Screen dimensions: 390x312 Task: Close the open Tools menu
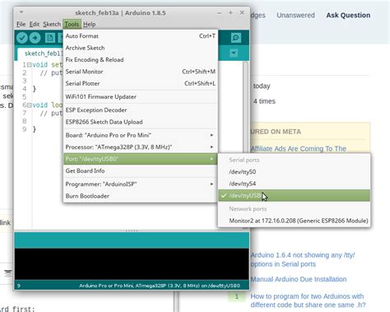point(72,24)
